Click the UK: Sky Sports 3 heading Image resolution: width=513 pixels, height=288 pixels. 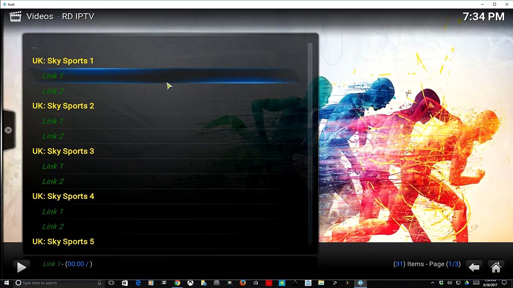click(63, 151)
